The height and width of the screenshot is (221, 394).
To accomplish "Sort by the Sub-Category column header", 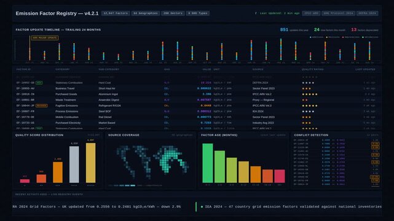I will 109,69.
